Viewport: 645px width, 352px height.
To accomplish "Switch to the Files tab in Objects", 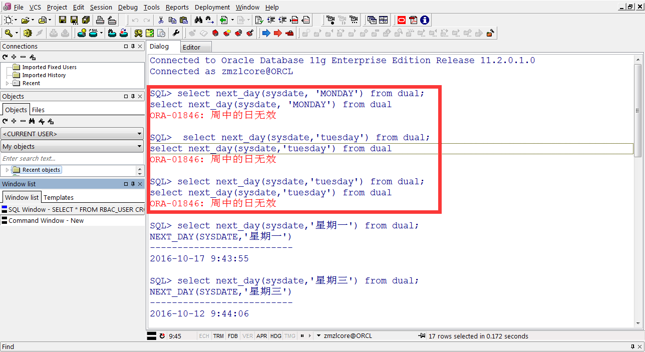I will [38, 110].
